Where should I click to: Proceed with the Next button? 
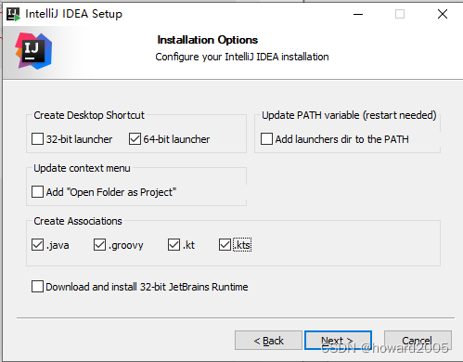[338, 341]
